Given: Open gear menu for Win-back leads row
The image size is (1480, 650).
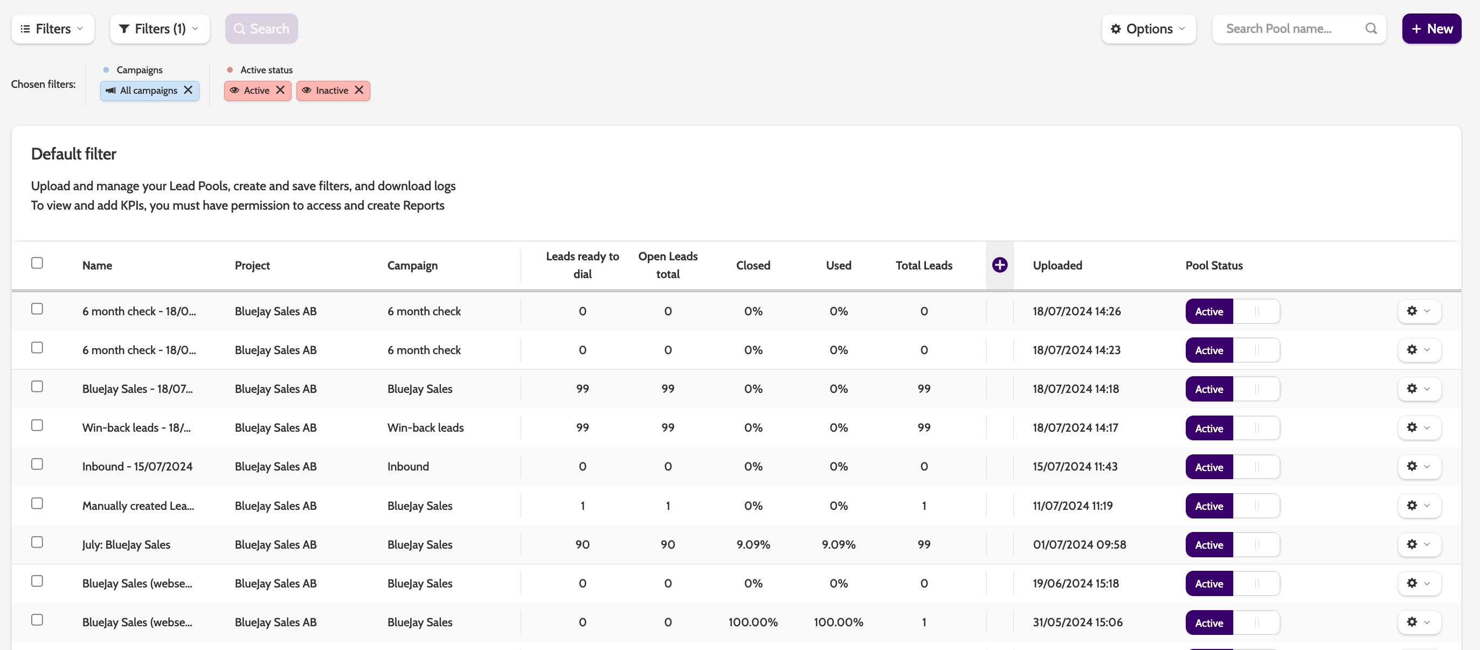Looking at the screenshot, I should coord(1419,427).
